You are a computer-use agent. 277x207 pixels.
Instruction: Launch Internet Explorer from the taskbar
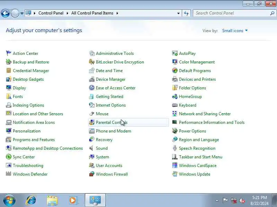pos(31,200)
